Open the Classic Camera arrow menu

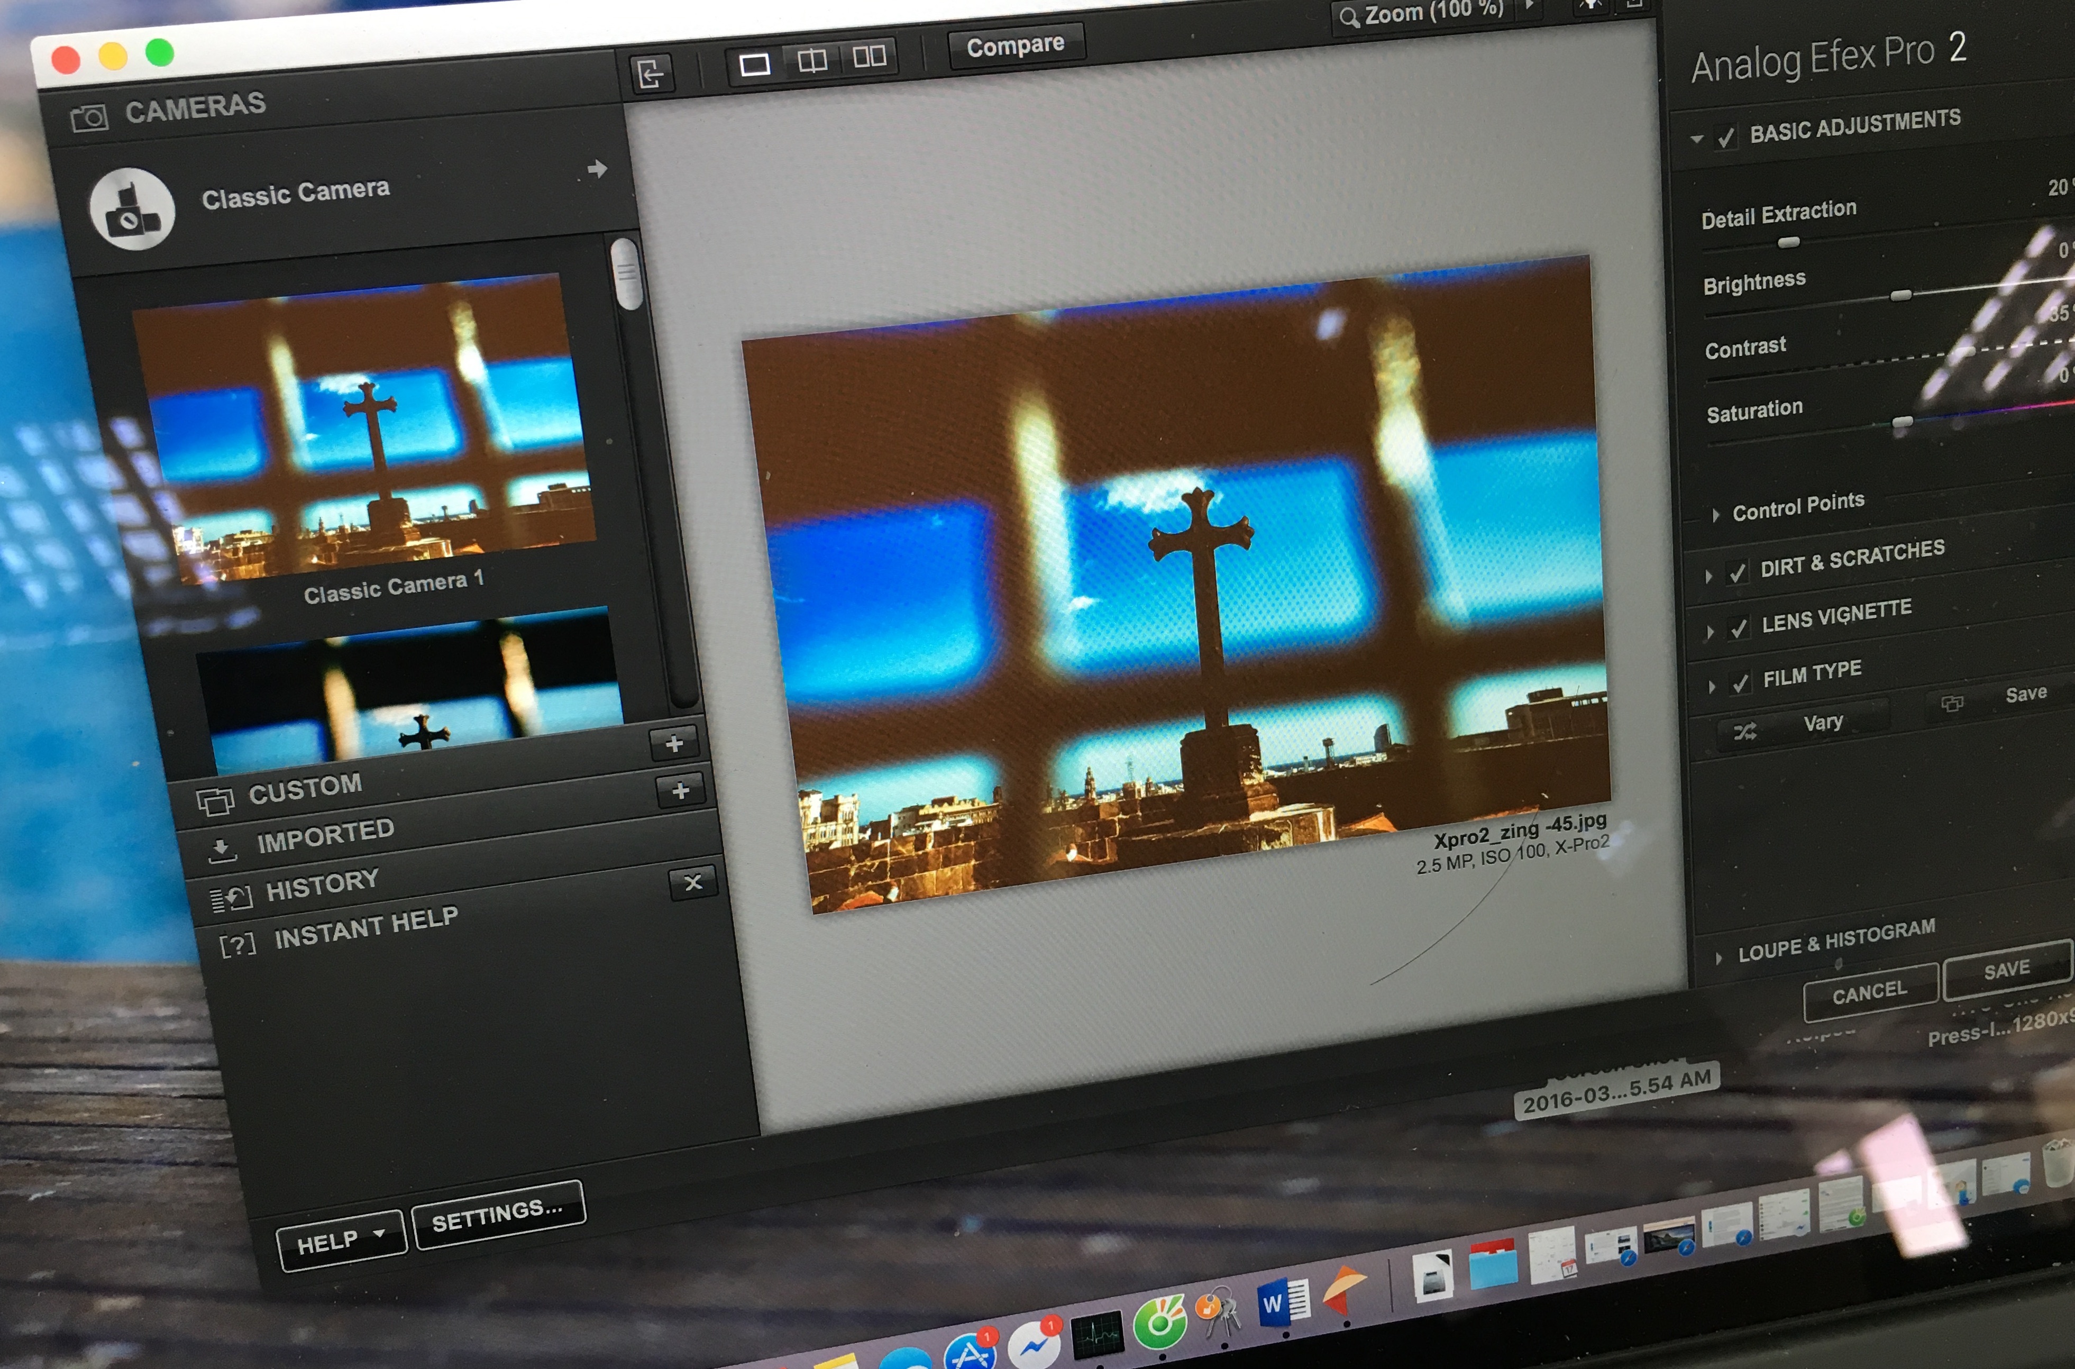(x=597, y=169)
